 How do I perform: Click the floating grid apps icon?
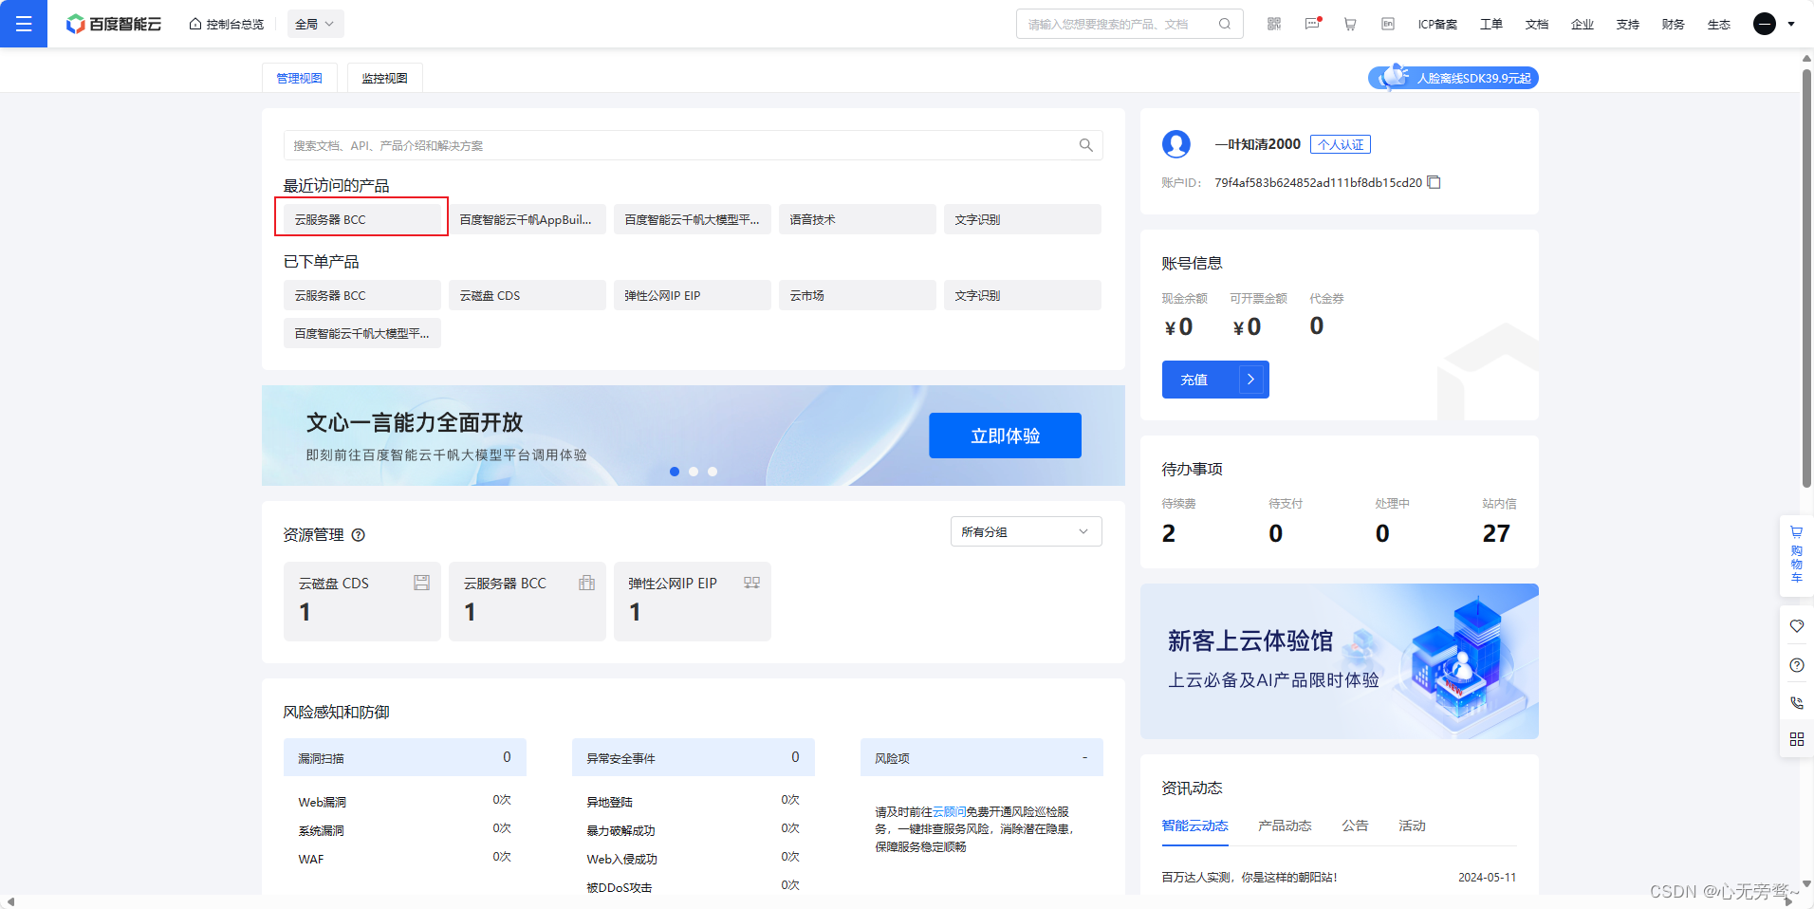[x=1796, y=739]
